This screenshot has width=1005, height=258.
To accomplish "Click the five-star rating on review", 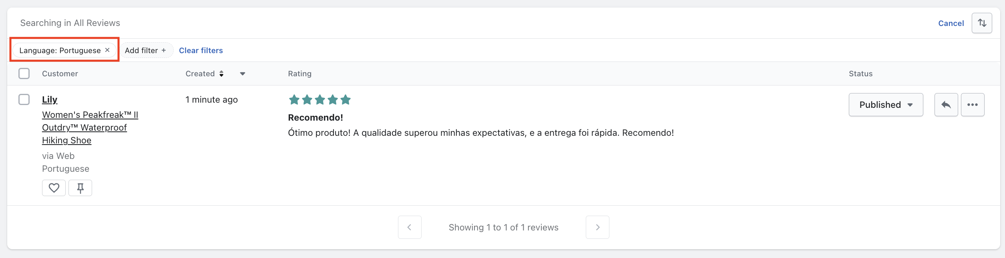I will (320, 100).
